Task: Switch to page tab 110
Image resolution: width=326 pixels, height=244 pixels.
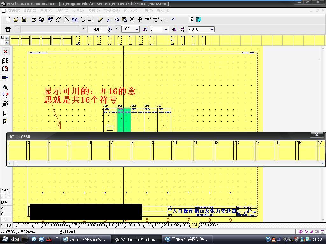Action: point(111,225)
